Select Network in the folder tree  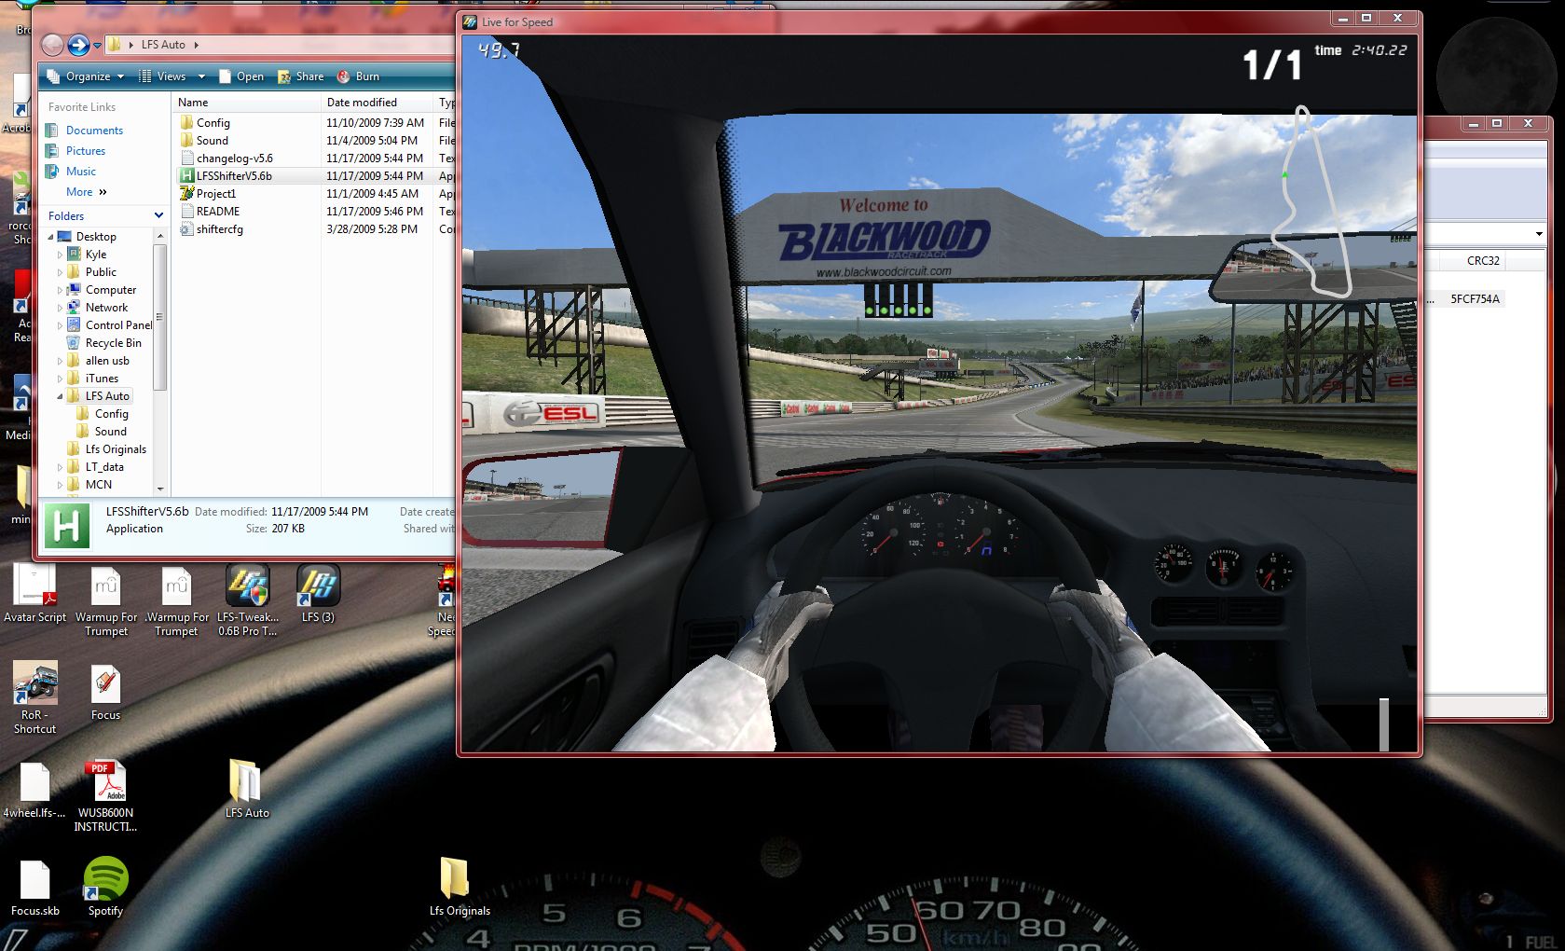coord(106,308)
